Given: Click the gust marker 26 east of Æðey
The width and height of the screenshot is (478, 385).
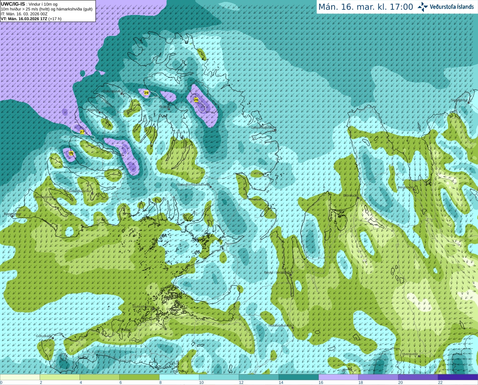Looking at the screenshot, I should 196,100.
